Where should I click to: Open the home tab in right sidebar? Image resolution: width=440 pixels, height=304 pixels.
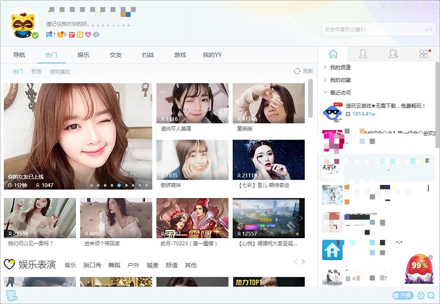(x=333, y=54)
